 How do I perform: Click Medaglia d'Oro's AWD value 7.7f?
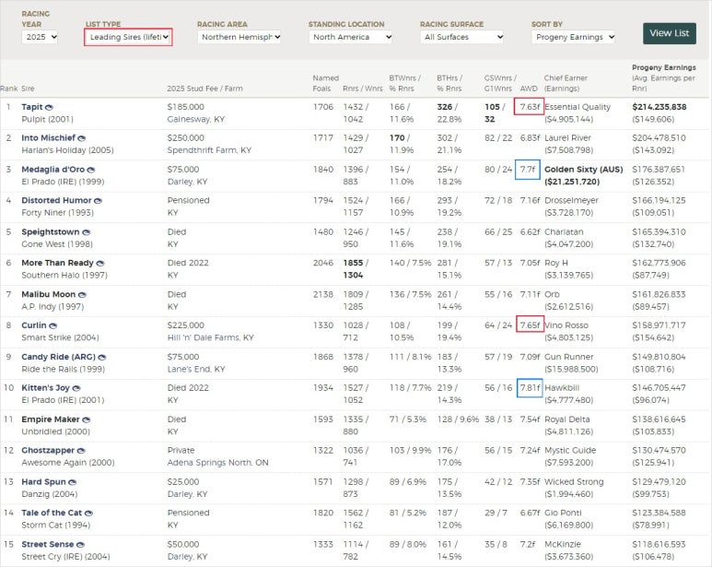point(528,169)
